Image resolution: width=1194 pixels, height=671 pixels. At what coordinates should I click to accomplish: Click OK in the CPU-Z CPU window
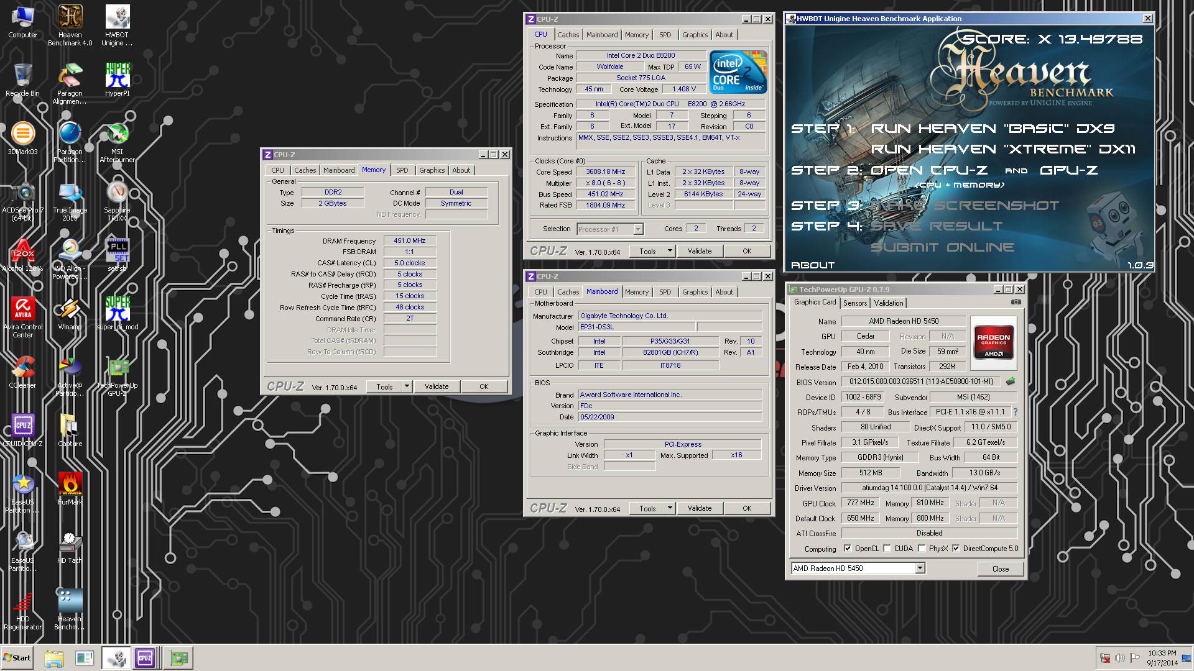(x=747, y=251)
